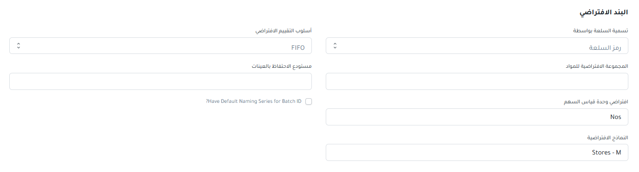This screenshot has height=172, width=639.
Task: Click the النماذج الافتراضية label
Action: coord(608,137)
